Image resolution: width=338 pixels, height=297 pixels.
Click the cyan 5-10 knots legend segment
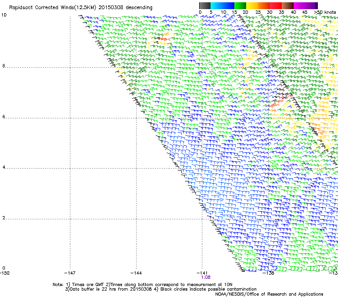click(217, 5)
